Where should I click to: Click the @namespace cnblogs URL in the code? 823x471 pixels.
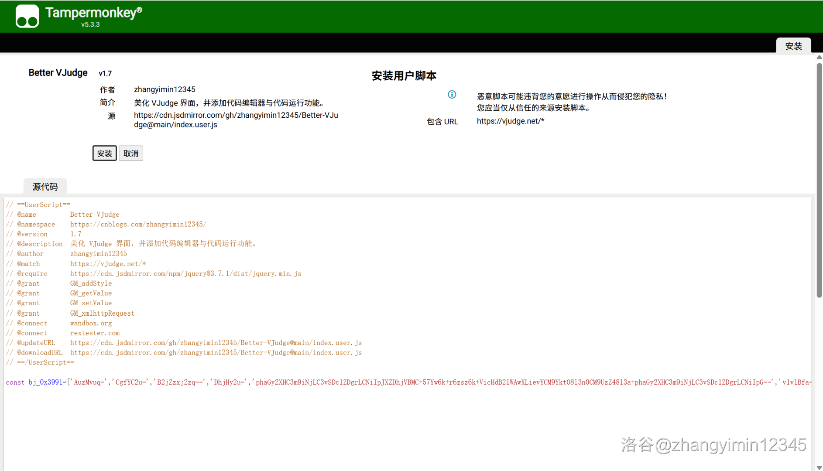pyautogui.click(x=138, y=224)
